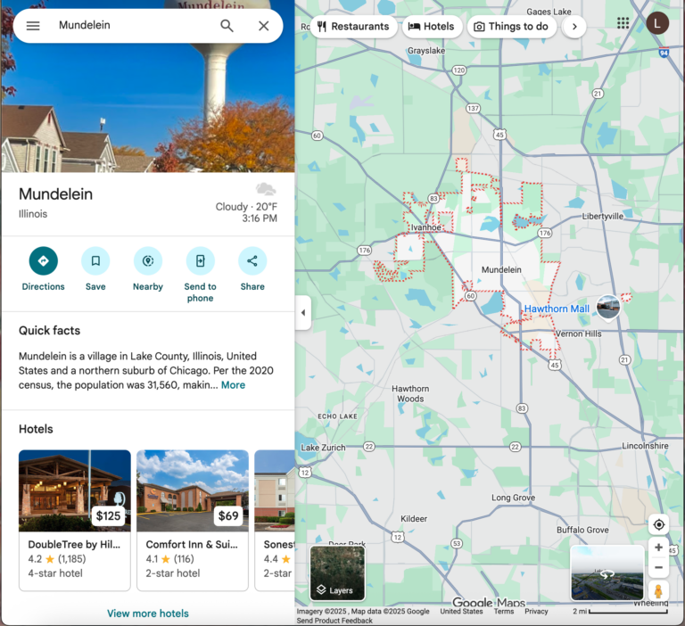The image size is (685, 626).
Task: Click the magnifying glass search icon
Action: (227, 26)
